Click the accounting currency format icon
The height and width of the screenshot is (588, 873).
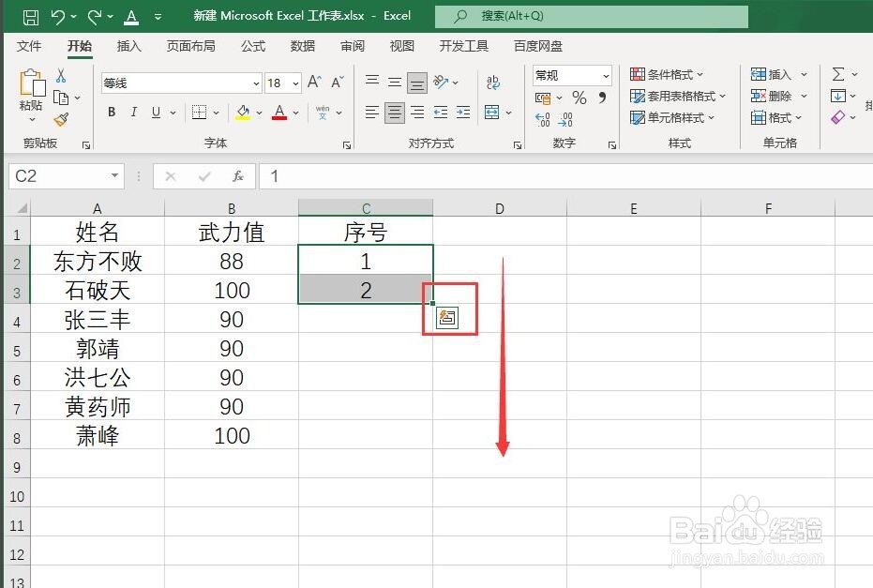(543, 98)
